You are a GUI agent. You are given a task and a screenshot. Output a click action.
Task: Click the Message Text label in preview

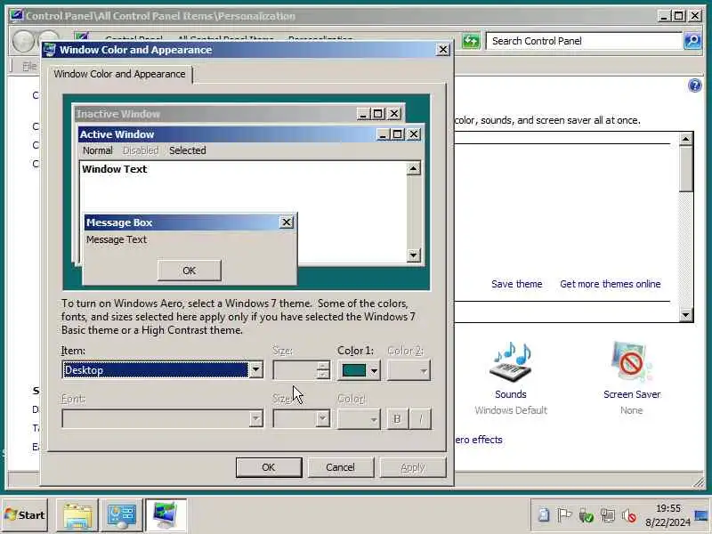coord(117,239)
